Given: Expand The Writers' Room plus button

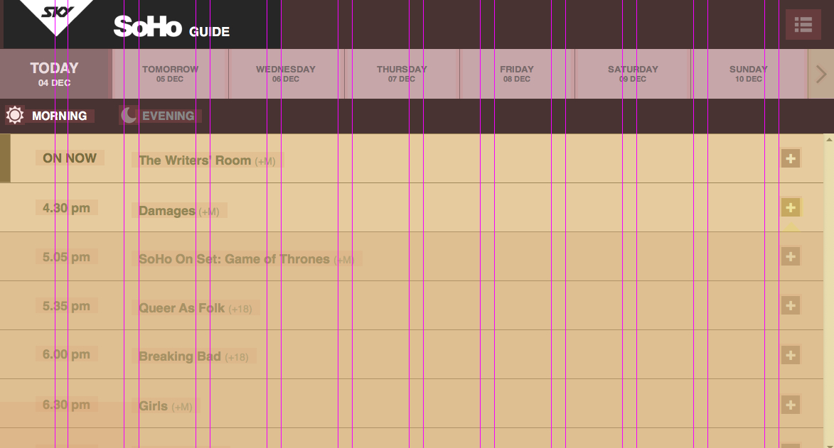Looking at the screenshot, I should tap(791, 158).
